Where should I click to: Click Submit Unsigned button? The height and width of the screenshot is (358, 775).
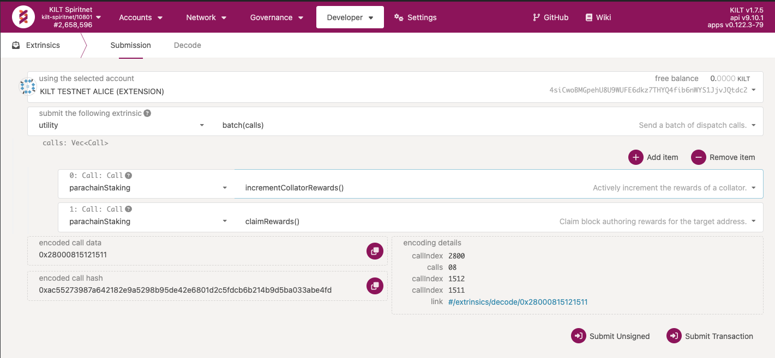click(x=610, y=336)
